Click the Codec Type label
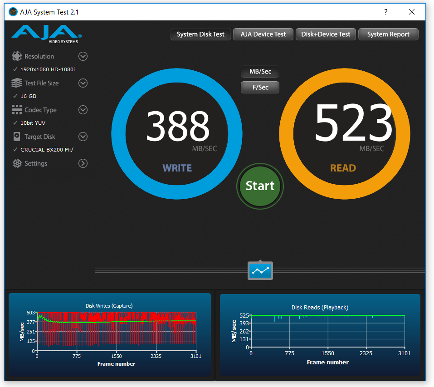The height and width of the screenshot is (387, 434). [40, 110]
